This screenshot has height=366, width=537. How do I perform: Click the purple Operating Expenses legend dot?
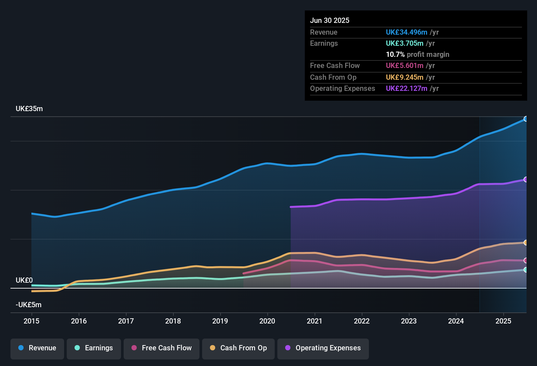pyautogui.click(x=287, y=348)
